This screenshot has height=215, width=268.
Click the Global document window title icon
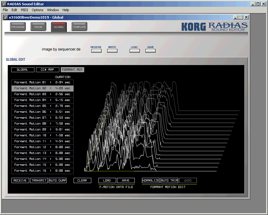(6, 17)
